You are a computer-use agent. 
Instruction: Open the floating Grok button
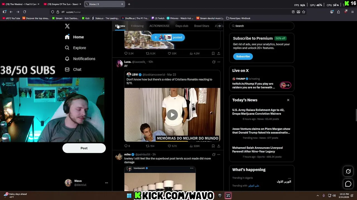(x=348, y=171)
